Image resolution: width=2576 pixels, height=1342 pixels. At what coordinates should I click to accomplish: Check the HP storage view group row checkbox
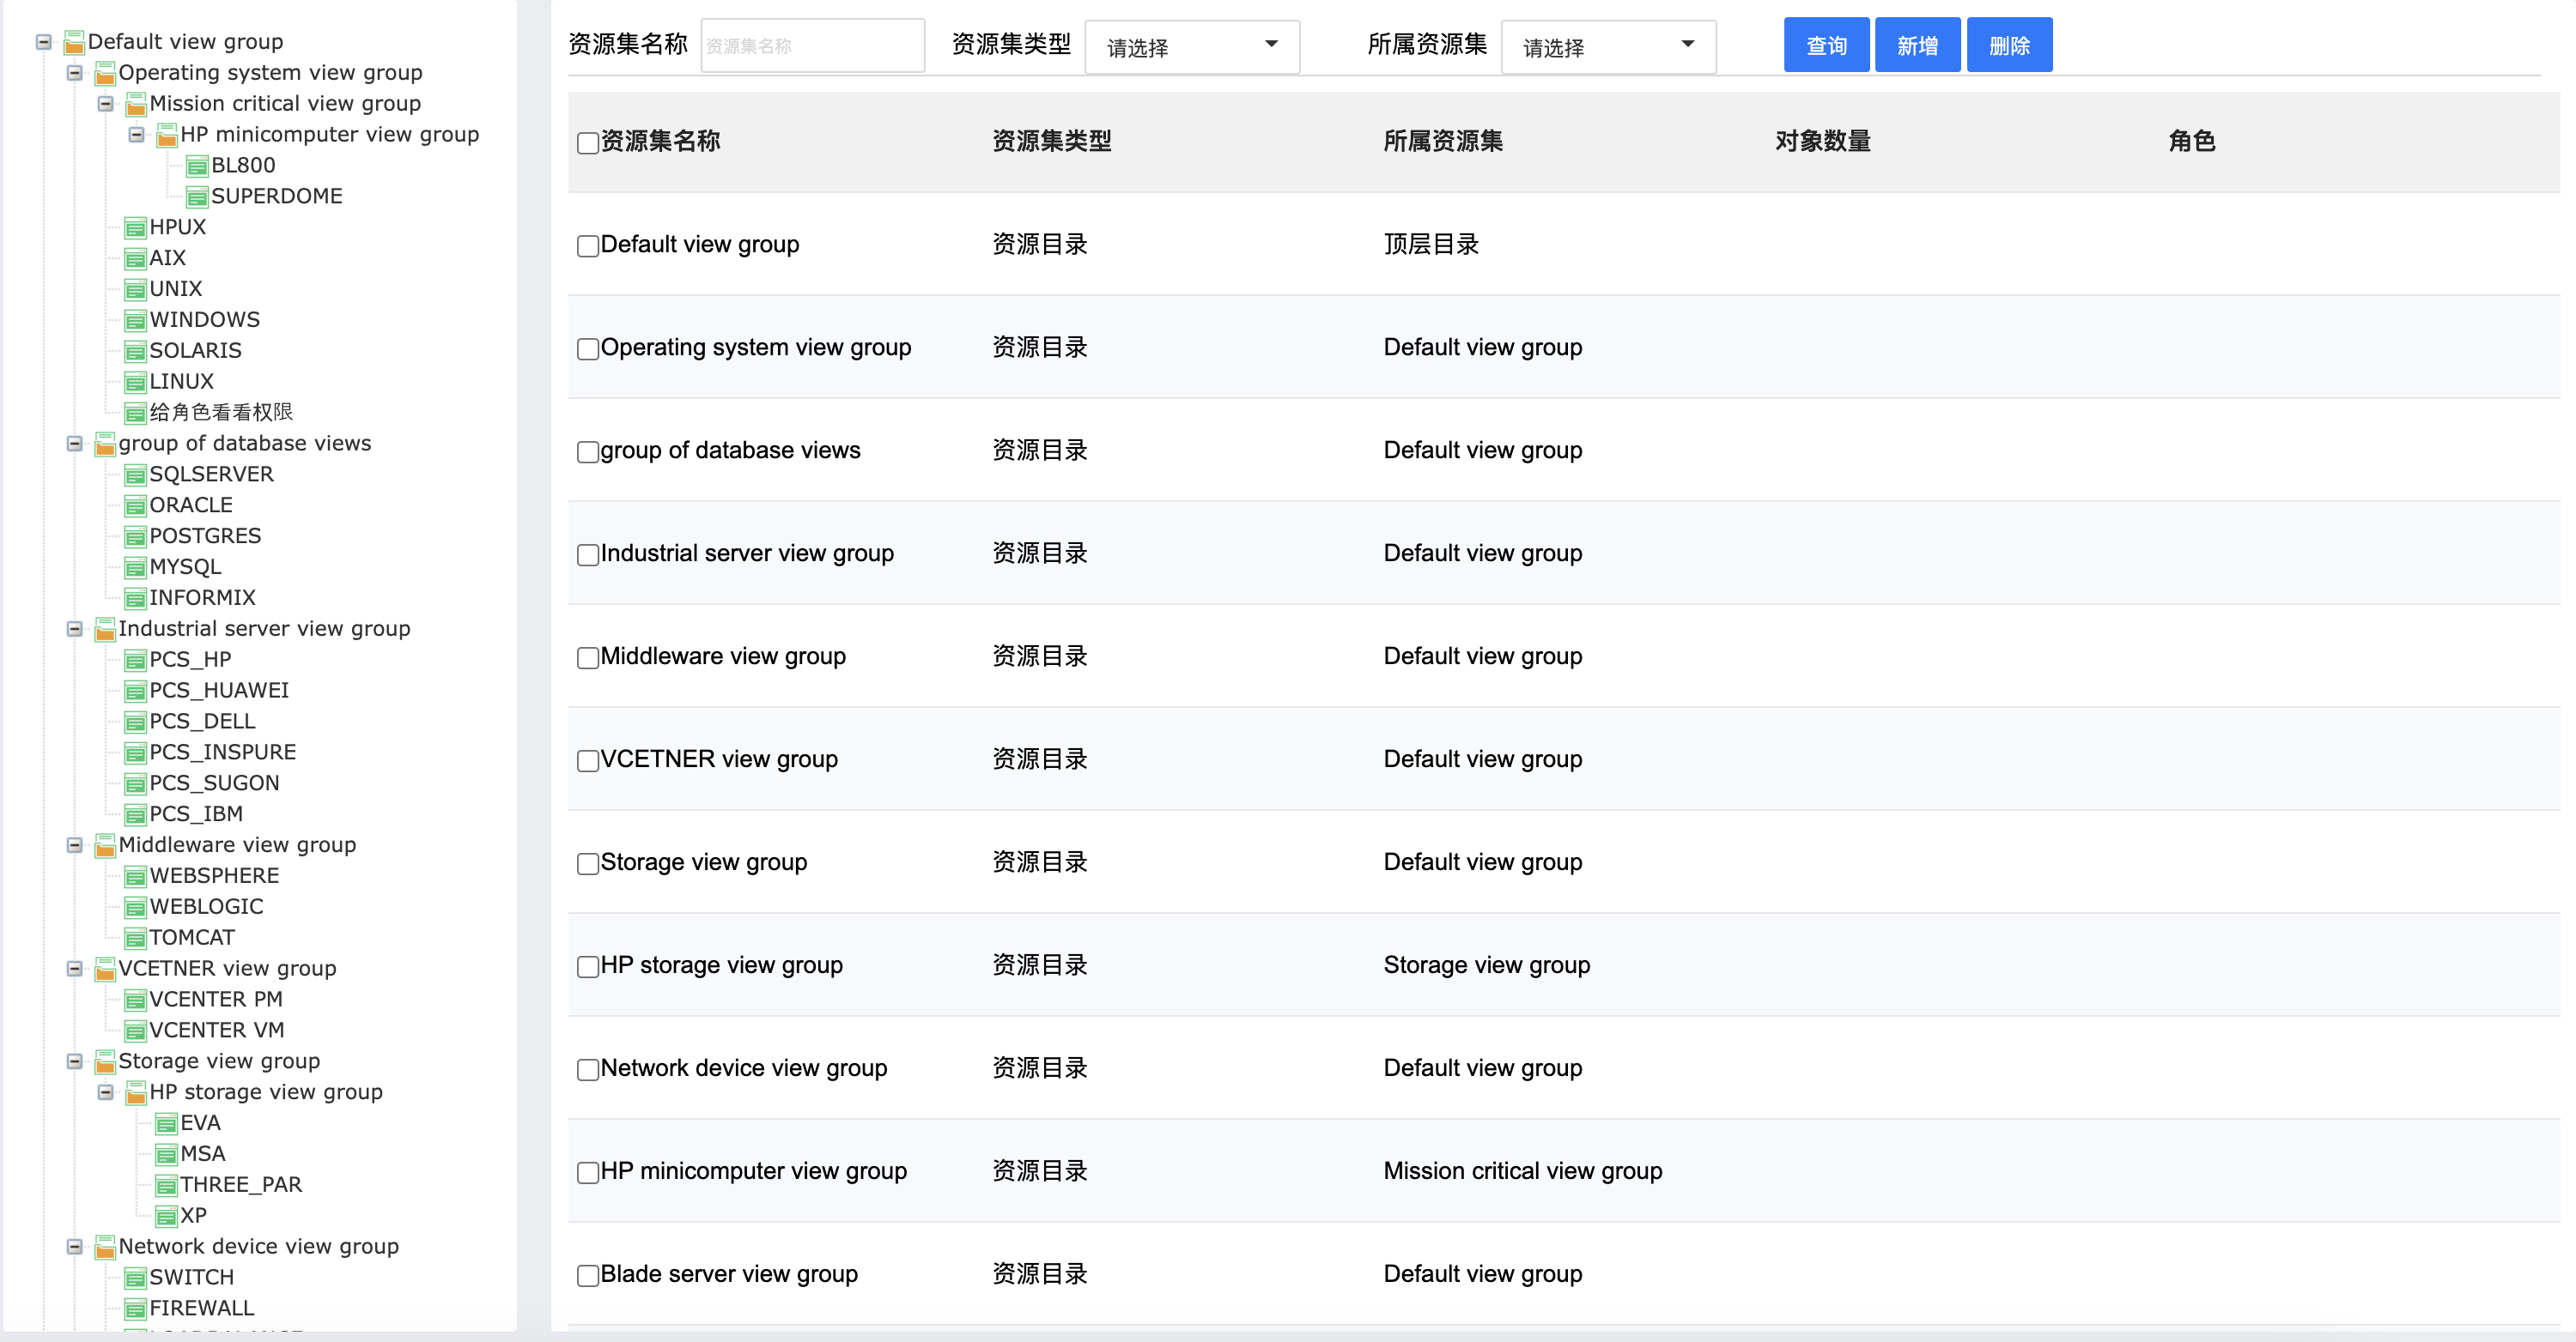click(x=588, y=966)
